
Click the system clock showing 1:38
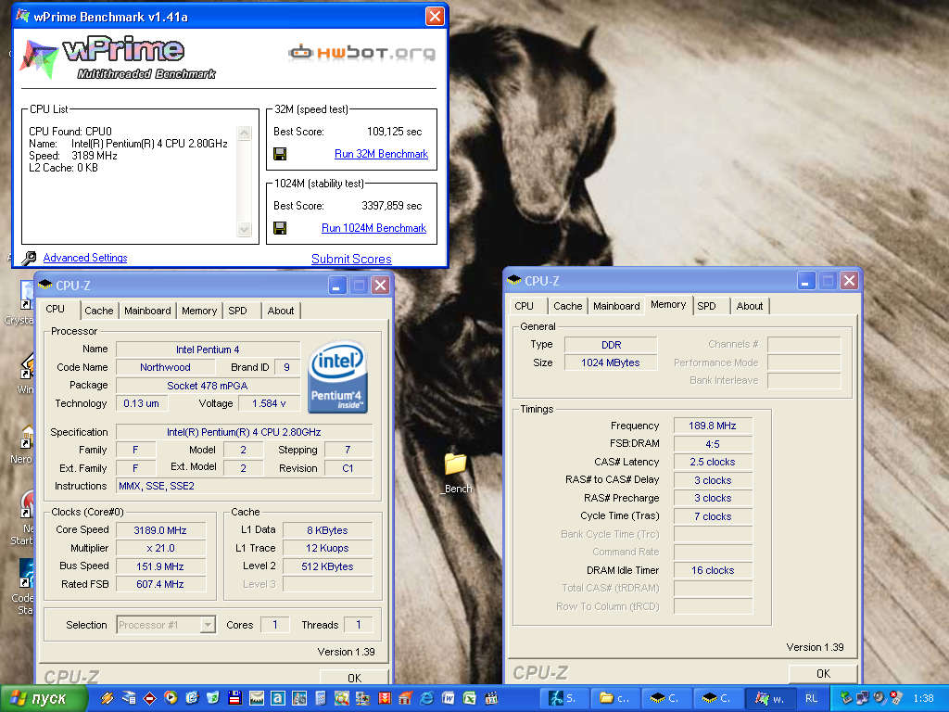pos(923,698)
